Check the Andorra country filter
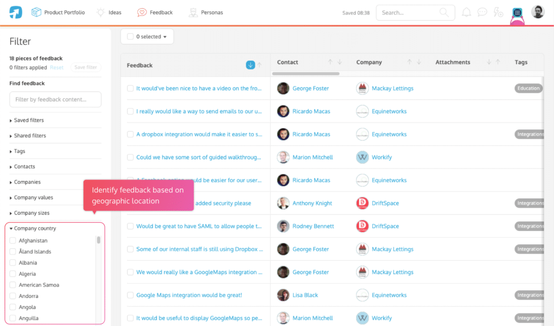 point(13,296)
